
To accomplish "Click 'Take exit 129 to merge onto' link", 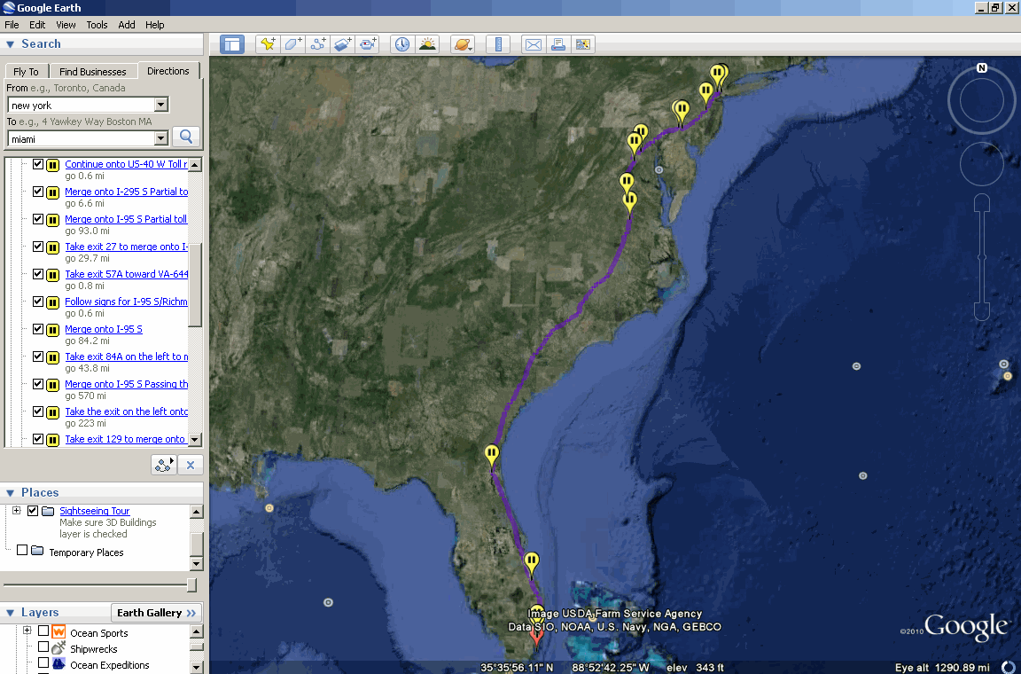I will click(125, 439).
